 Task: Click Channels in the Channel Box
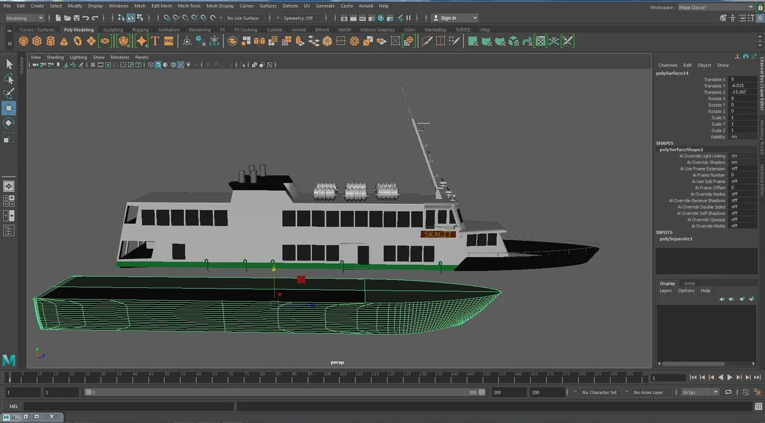click(668, 65)
